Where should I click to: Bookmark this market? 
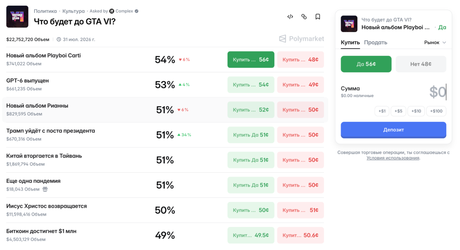point(318,17)
